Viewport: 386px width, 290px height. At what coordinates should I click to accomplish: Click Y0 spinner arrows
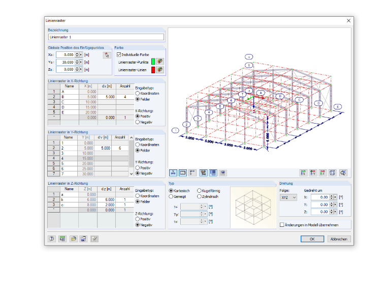77,62
